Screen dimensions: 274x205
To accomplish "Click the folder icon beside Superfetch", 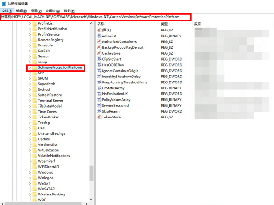I will pos(34,84).
